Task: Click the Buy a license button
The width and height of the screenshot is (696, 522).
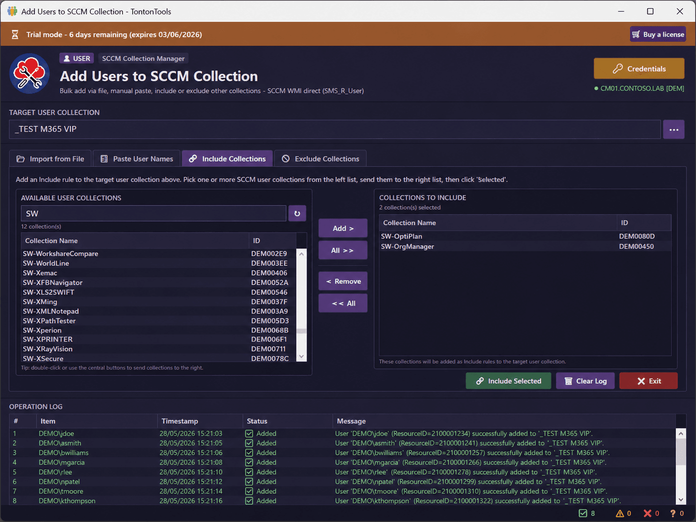Action: pos(658,34)
